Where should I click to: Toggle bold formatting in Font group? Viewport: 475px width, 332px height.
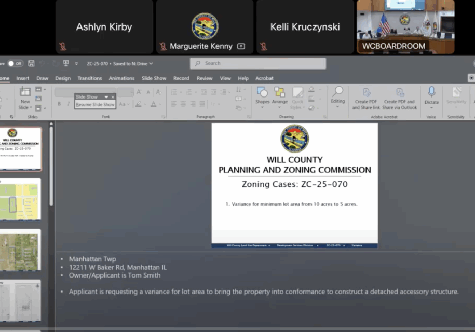pos(59,104)
